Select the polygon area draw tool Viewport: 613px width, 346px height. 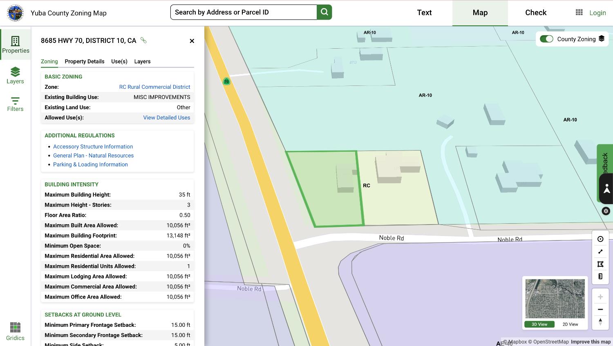(600, 264)
